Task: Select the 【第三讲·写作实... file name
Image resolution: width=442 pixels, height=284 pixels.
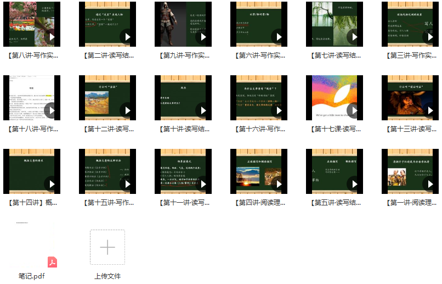Action: (x=410, y=55)
